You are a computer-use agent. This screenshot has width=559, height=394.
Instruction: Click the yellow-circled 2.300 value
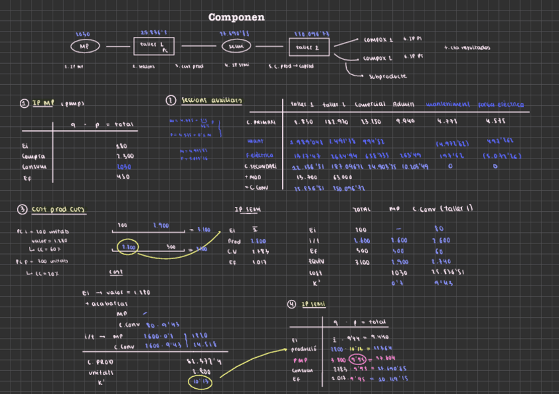pyautogui.click(x=128, y=247)
